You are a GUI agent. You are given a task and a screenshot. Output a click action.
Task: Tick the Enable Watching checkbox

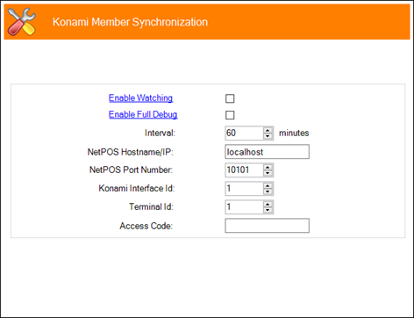click(230, 98)
